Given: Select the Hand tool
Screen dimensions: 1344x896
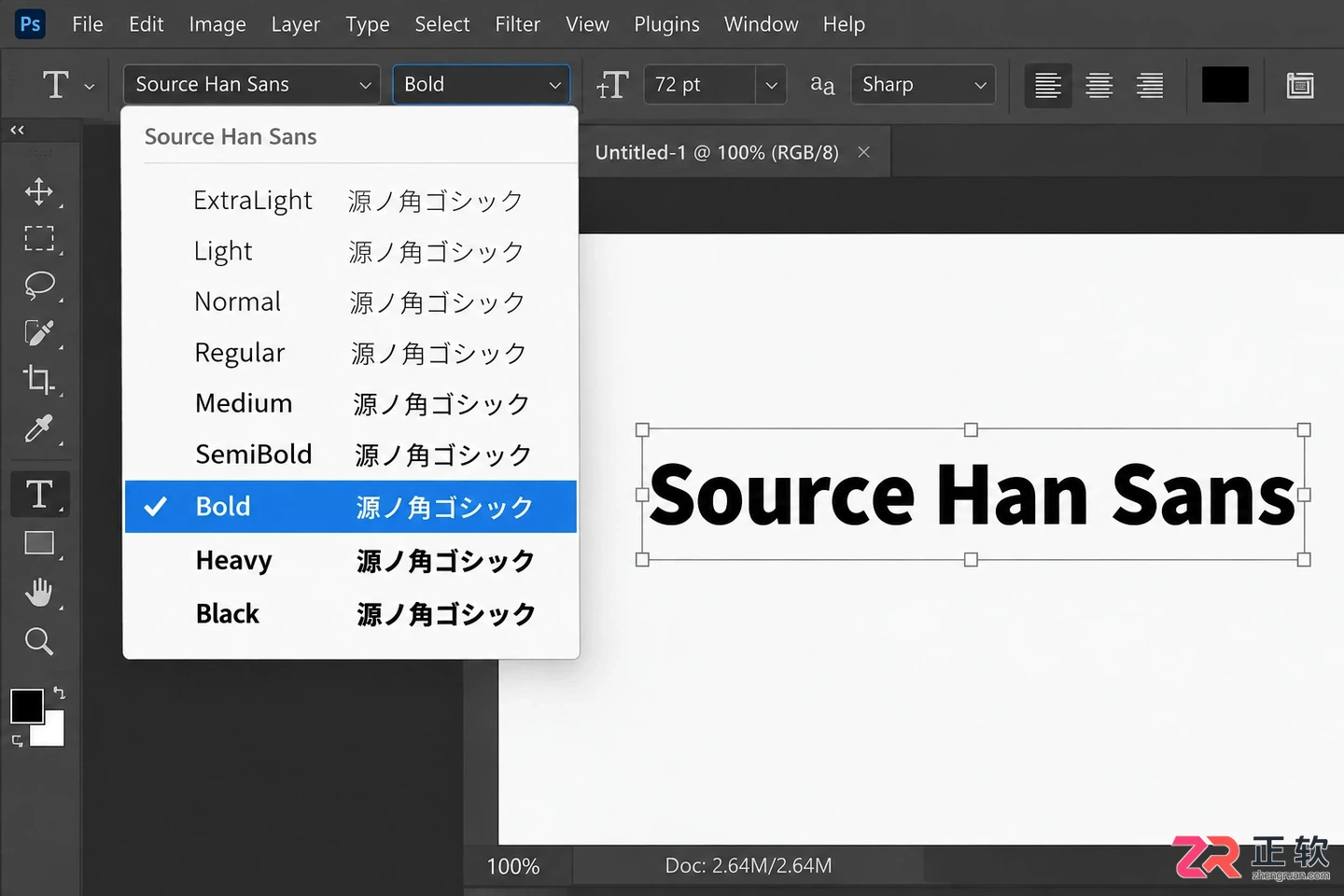Looking at the screenshot, I should 38,593.
